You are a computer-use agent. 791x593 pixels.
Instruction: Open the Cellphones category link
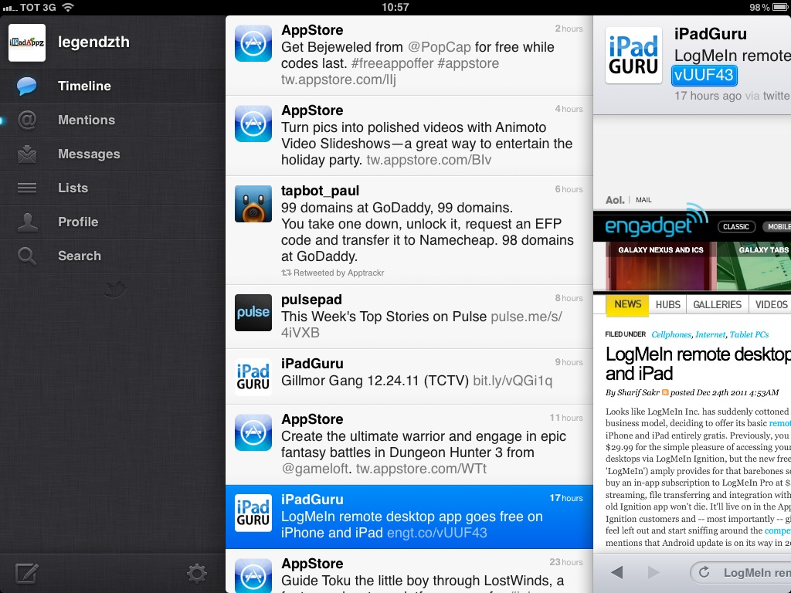(671, 335)
